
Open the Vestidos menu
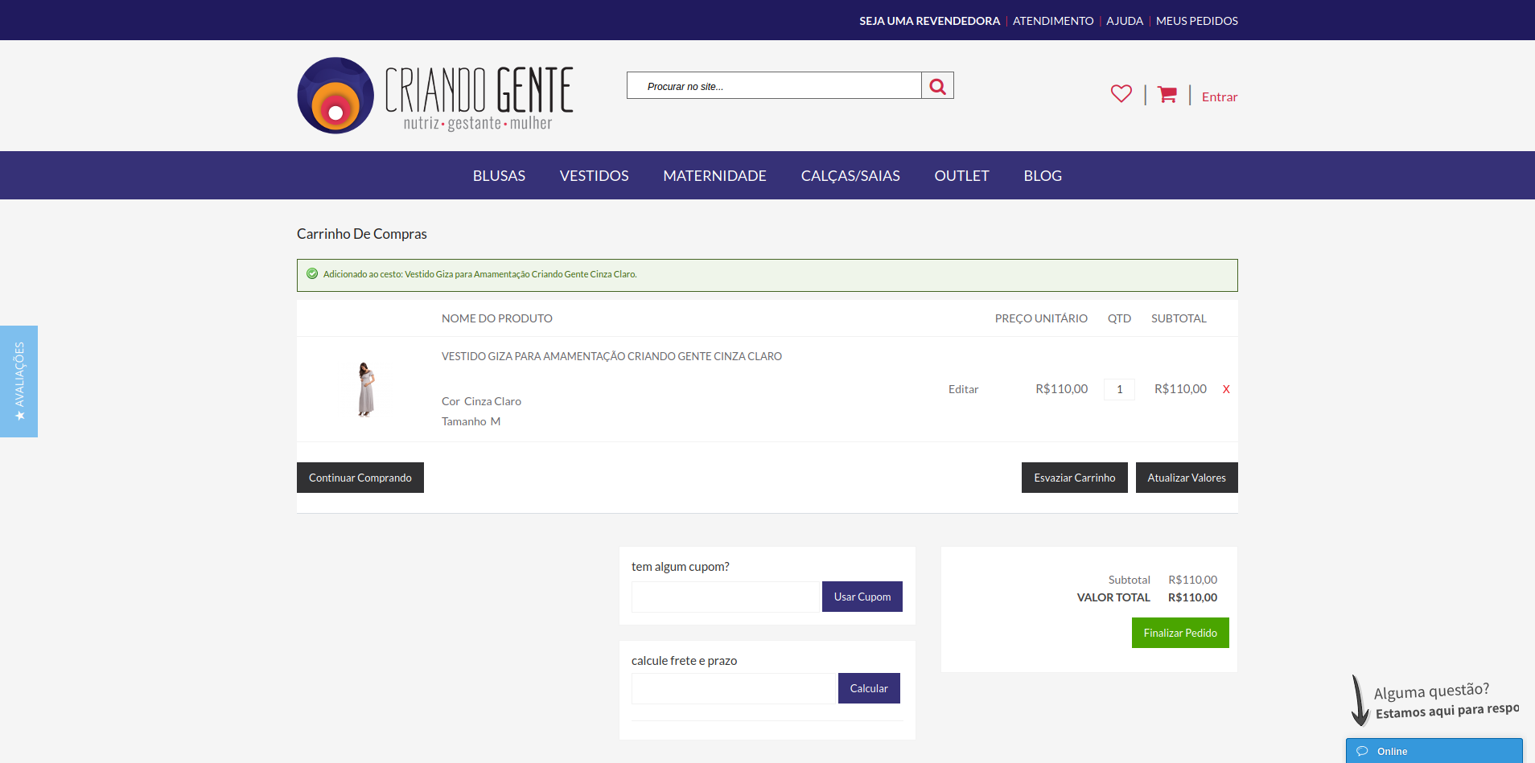pyautogui.click(x=594, y=175)
